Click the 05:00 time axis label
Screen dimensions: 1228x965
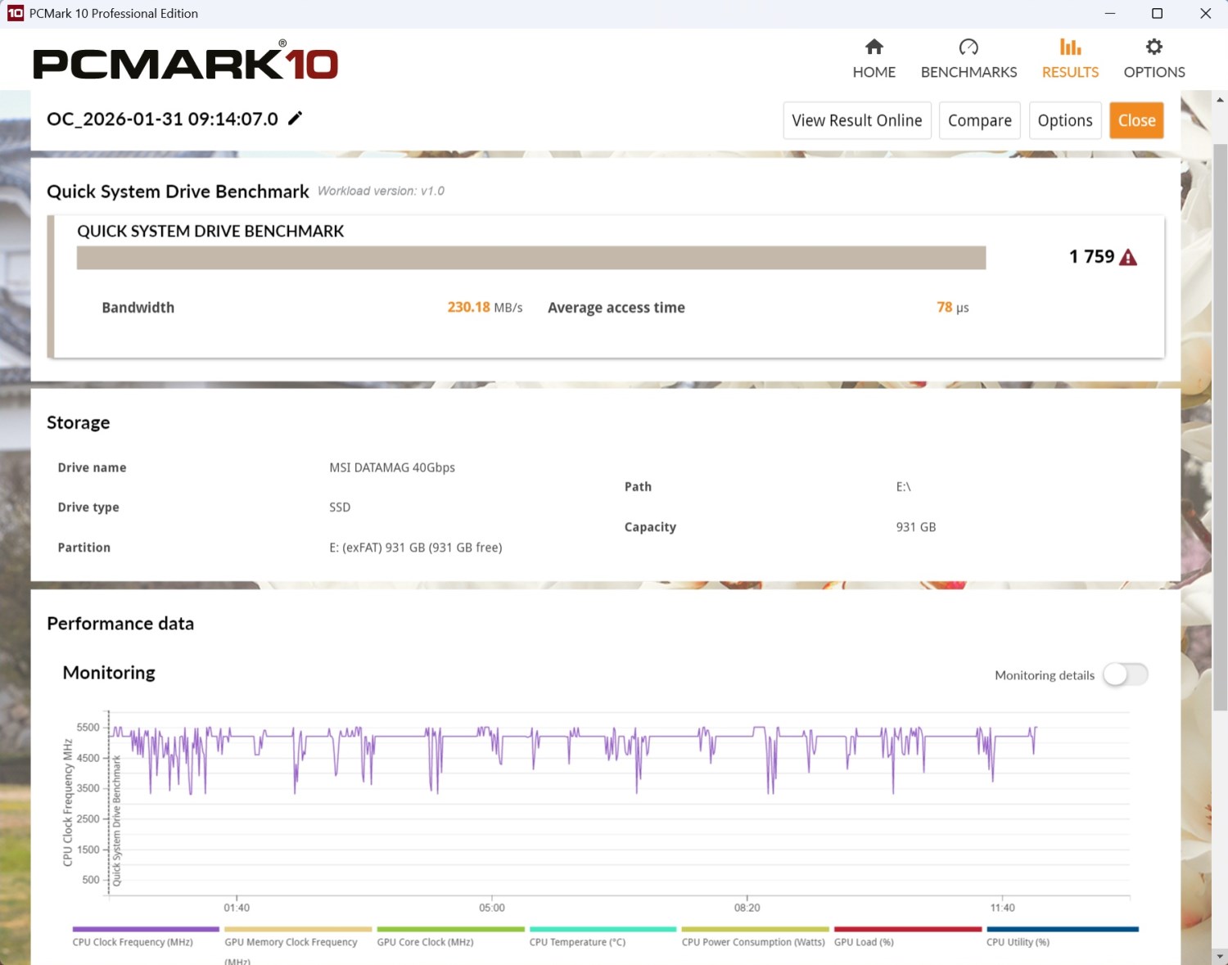pos(492,908)
